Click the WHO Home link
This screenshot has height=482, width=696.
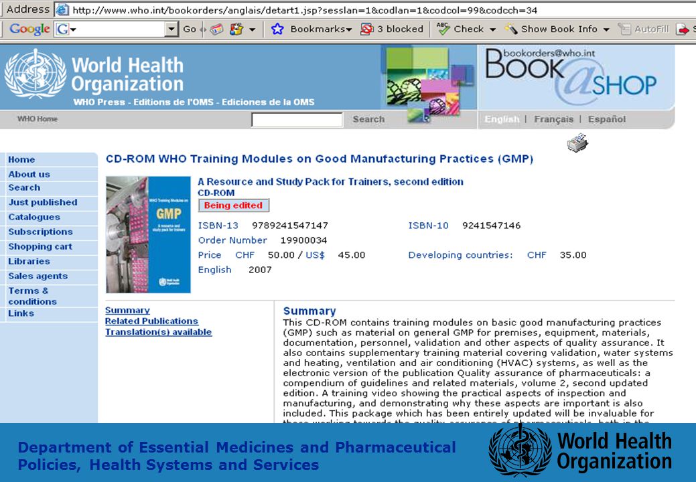point(38,119)
